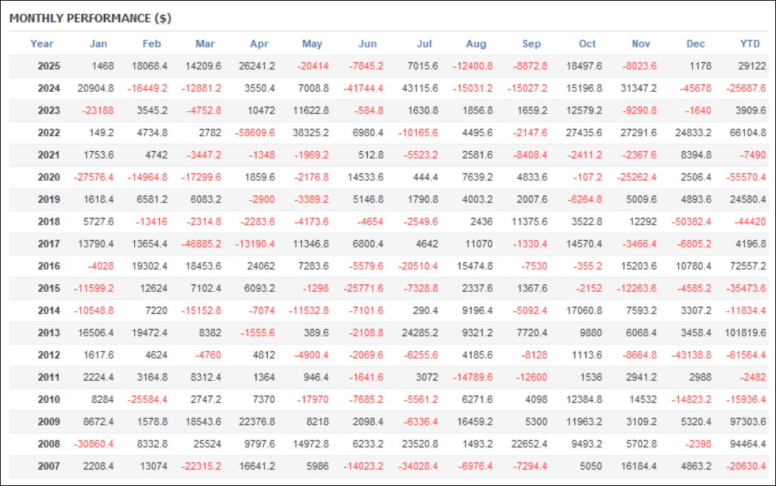
Task: Select the "YTD" column header
Action: click(750, 44)
